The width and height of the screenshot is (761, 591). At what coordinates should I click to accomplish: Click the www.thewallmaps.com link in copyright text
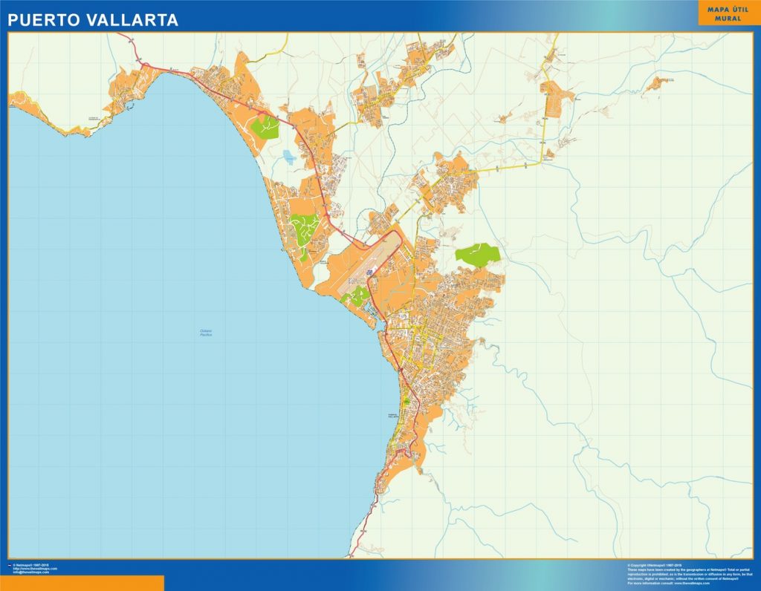click(692, 584)
